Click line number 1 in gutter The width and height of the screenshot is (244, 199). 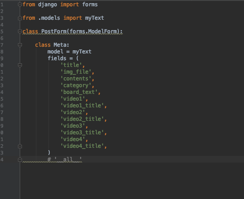[2, 4]
